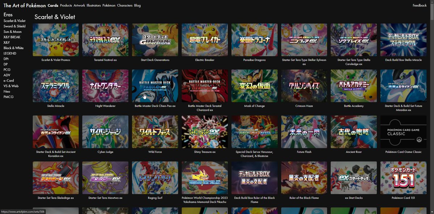This screenshot has width=434, height=214.
Task: Click the Night Wanderer caption text
Action: click(105, 106)
